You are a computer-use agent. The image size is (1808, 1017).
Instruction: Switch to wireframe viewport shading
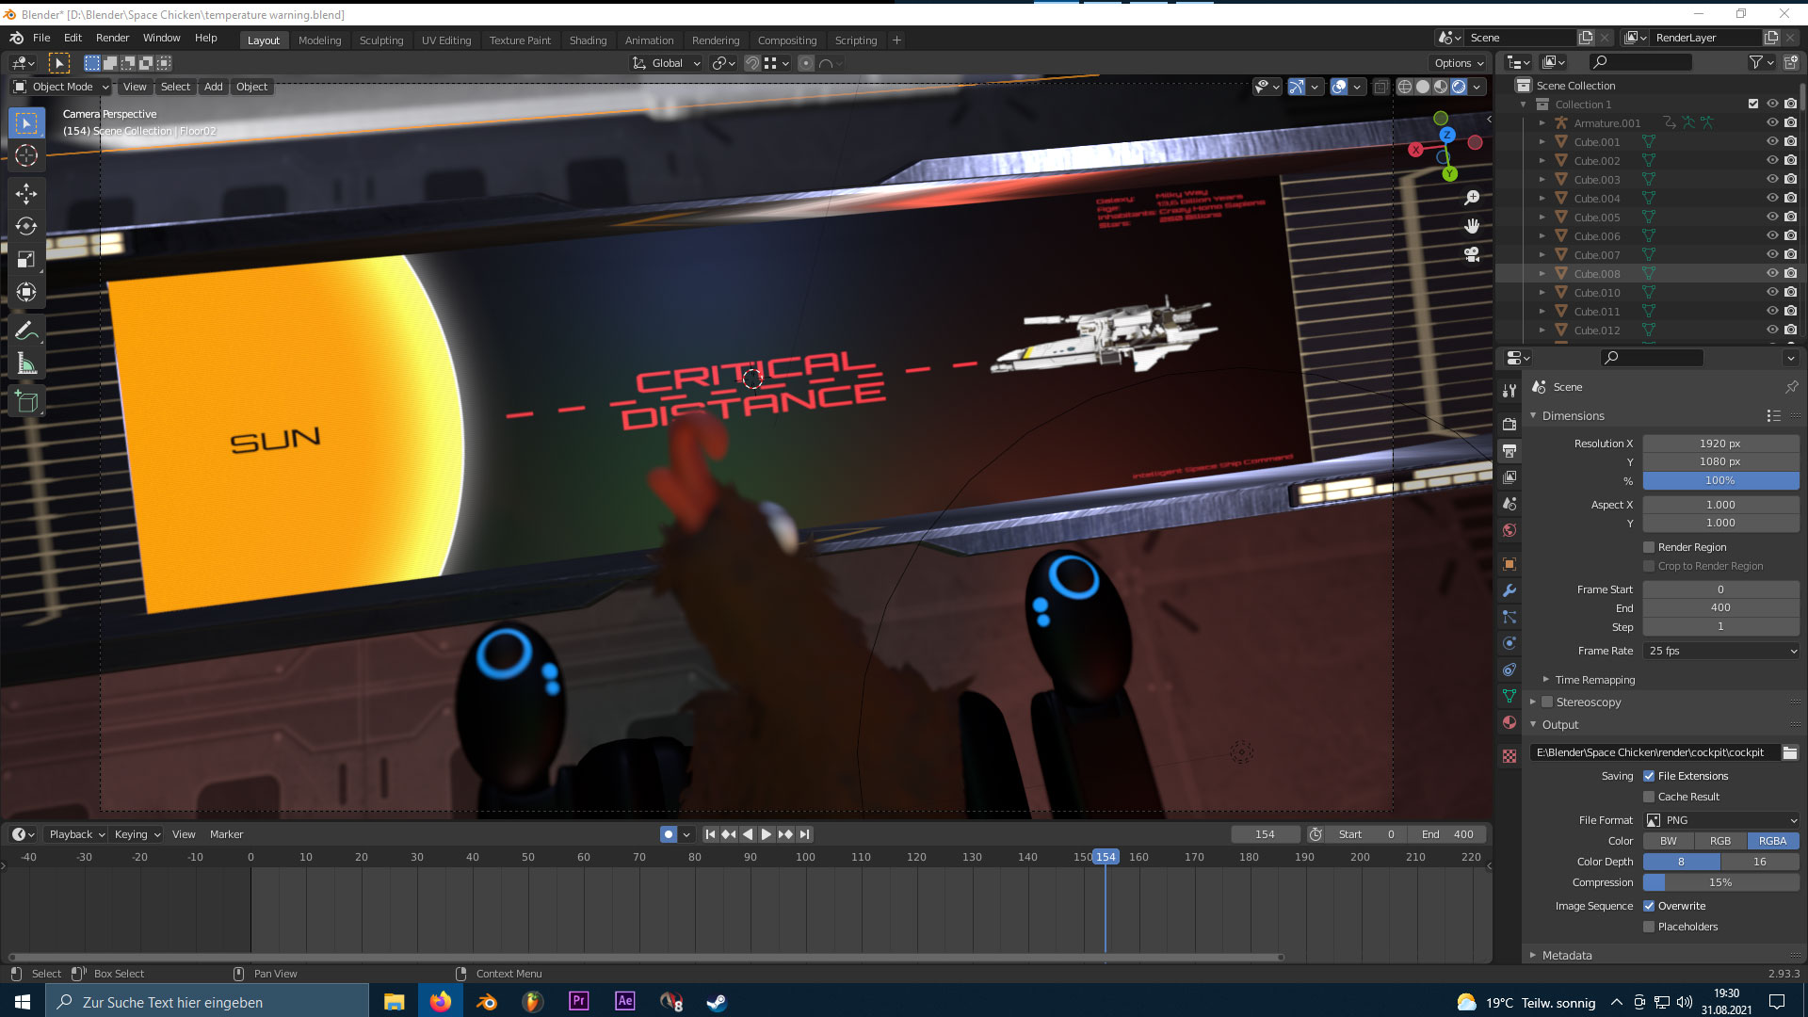click(1405, 87)
